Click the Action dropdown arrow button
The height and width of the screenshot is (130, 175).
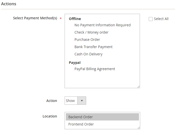82,101
